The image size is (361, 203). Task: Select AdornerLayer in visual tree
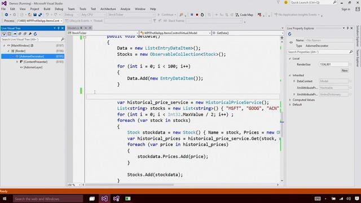(33, 68)
